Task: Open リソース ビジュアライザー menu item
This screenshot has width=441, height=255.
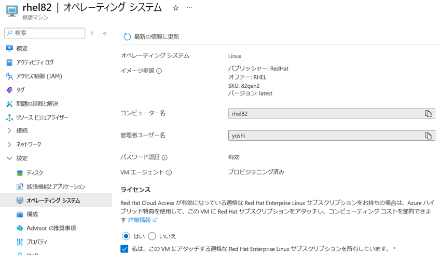Action: click(x=42, y=117)
